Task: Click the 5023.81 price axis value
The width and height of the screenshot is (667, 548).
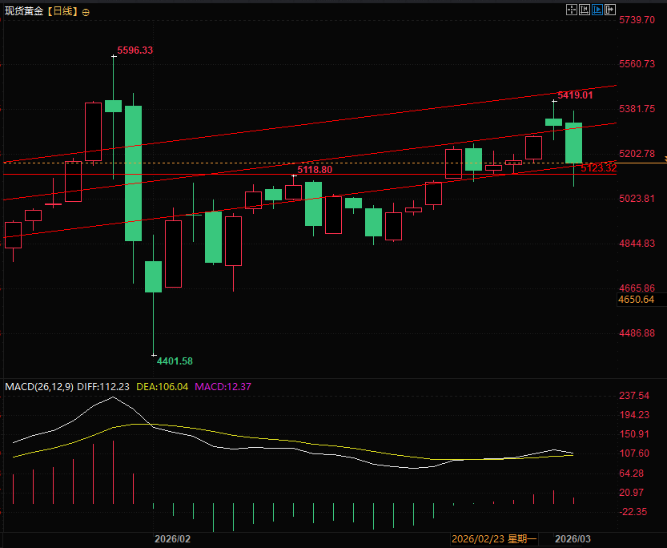Action: tap(637, 198)
